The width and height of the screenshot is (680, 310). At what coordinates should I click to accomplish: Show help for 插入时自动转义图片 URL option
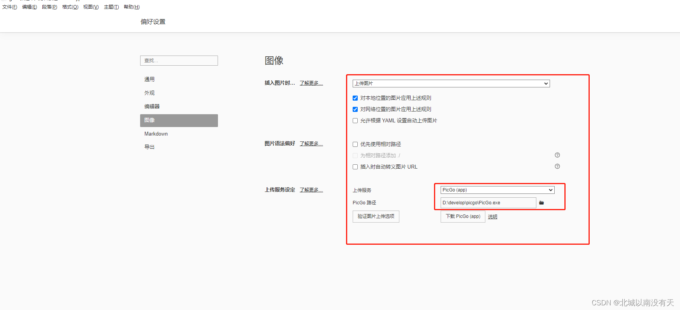[557, 166]
